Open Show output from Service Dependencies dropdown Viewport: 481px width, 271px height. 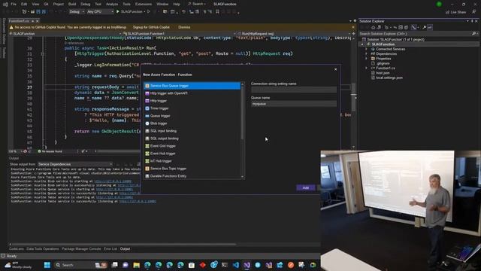[75, 164]
